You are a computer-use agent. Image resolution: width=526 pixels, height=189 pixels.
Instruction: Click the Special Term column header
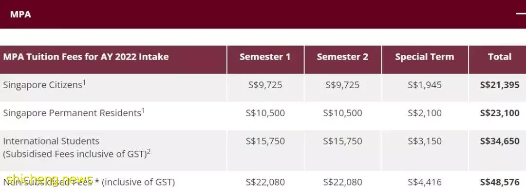click(425, 57)
